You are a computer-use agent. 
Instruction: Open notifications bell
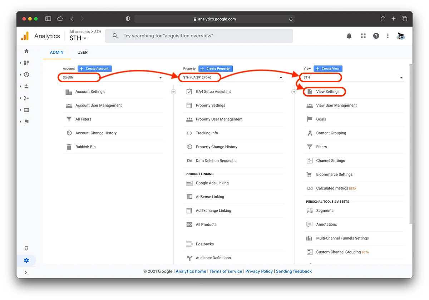(349, 36)
